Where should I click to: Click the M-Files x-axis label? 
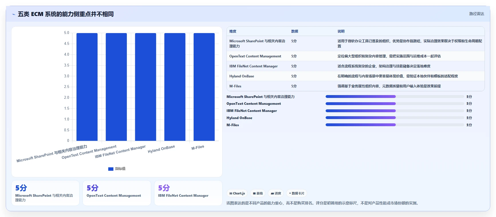198,147
